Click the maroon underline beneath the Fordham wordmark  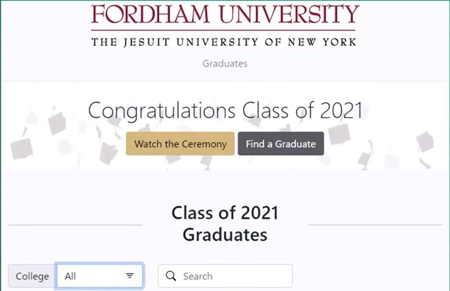click(223, 30)
